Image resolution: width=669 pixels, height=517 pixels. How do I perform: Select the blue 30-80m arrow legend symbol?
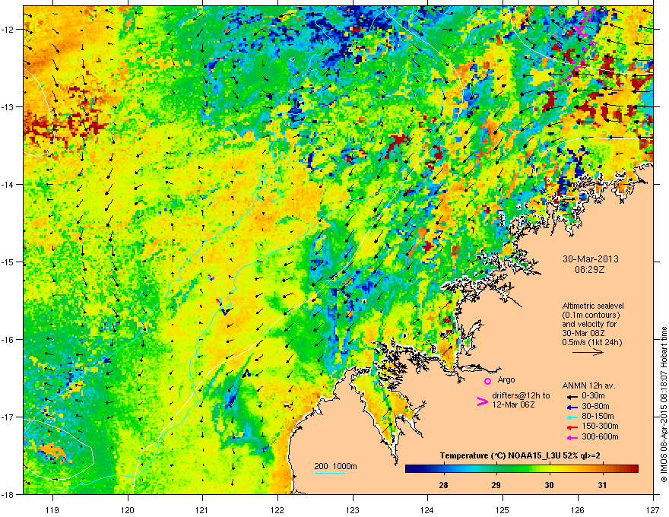tap(571, 407)
